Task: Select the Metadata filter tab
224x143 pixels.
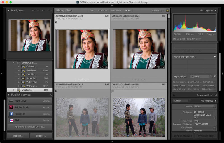Action: [x=116, y=10]
